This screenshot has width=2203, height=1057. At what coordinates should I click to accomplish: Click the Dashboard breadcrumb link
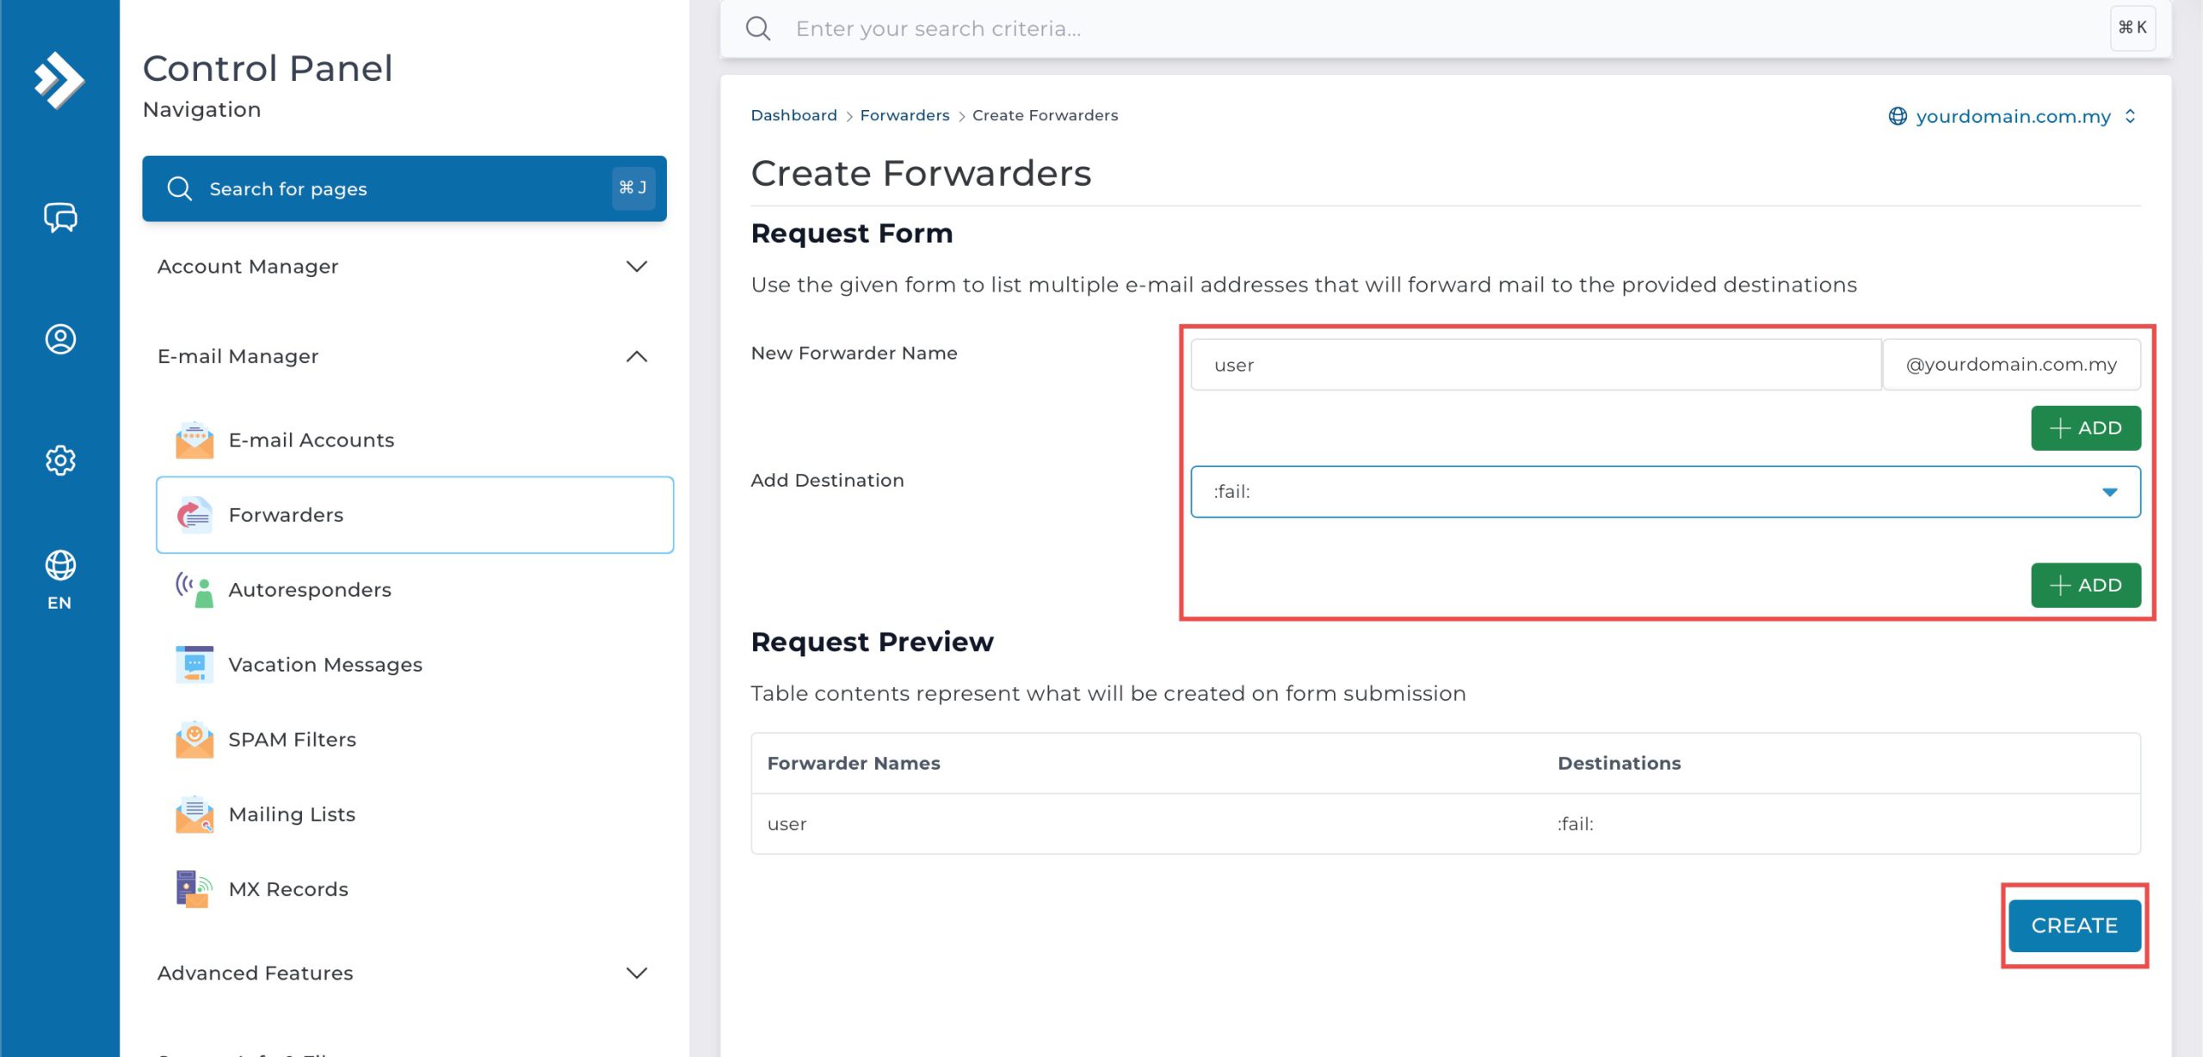pyautogui.click(x=793, y=115)
